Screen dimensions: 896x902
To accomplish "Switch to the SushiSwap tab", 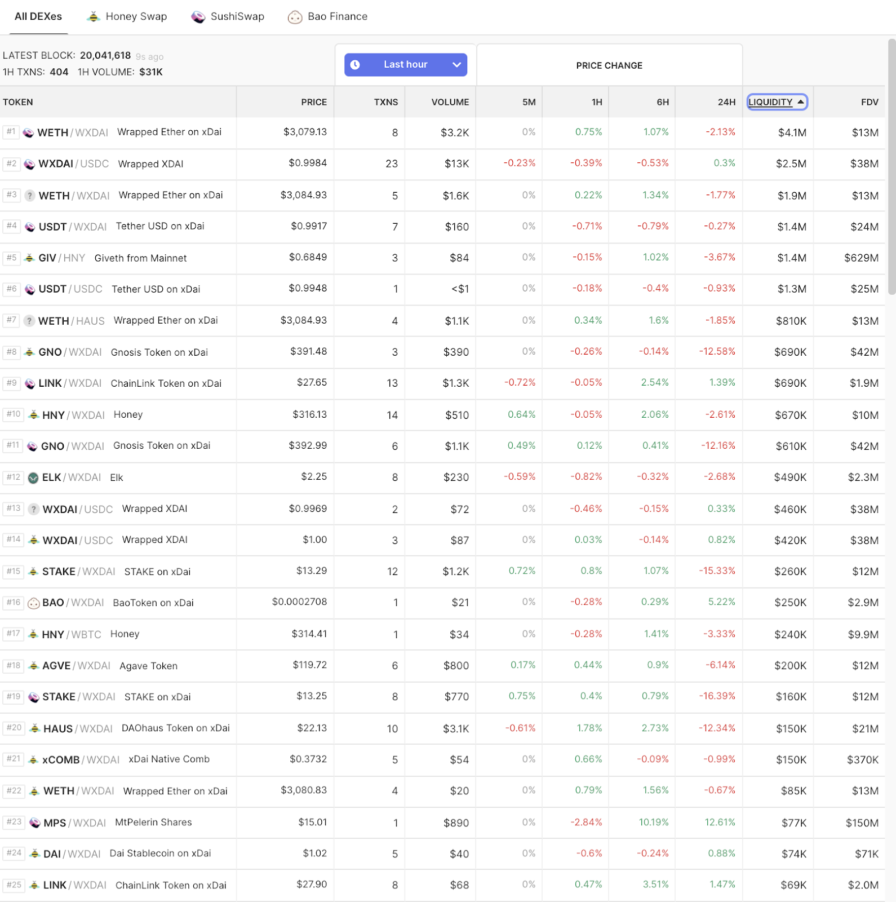I will (228, 17).
